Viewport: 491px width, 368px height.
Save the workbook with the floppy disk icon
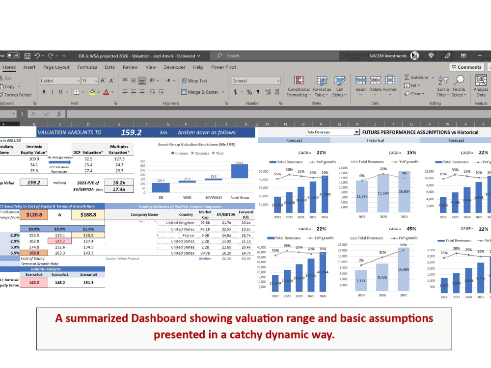tap(27, 56)
